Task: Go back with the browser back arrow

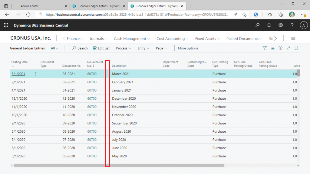Action: (x=7, y=14)
